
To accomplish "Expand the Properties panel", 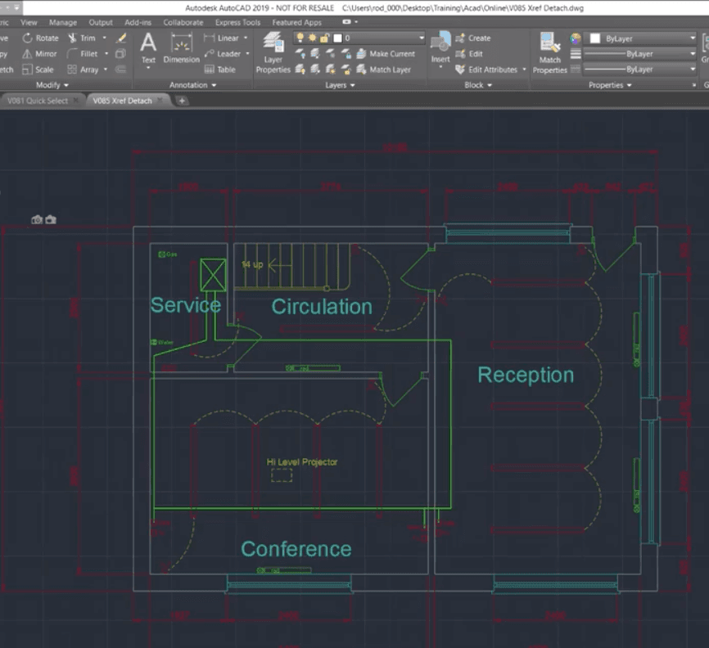I will point(610,85).
